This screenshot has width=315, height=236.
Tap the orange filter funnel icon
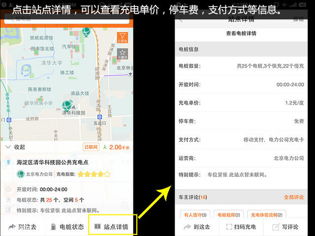(123, 37)
